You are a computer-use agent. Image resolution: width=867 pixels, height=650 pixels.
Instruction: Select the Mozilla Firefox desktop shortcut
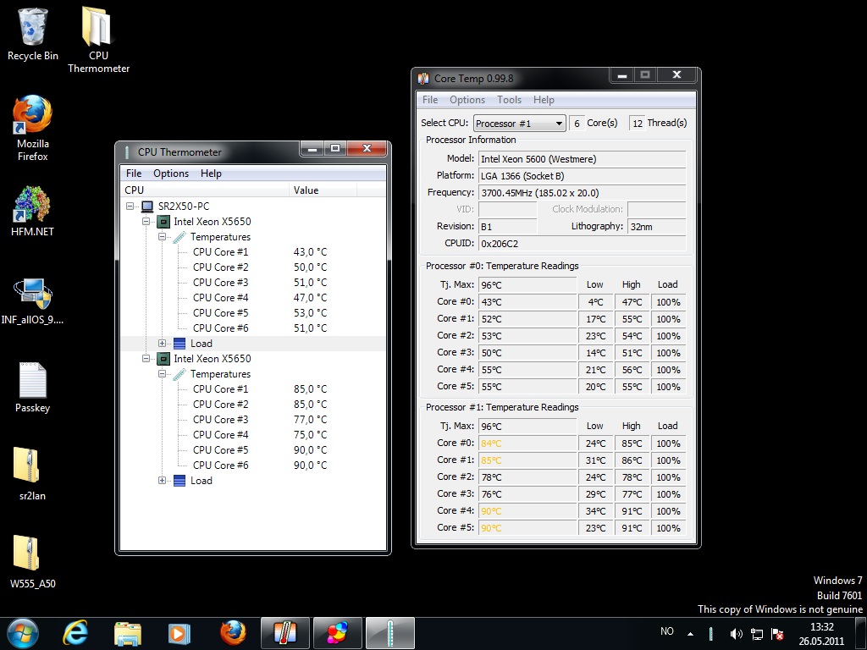pos(33,129)
